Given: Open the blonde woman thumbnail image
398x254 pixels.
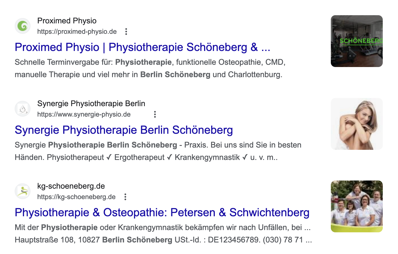Looking at the screenshot, I should click(x=357, y=124).
